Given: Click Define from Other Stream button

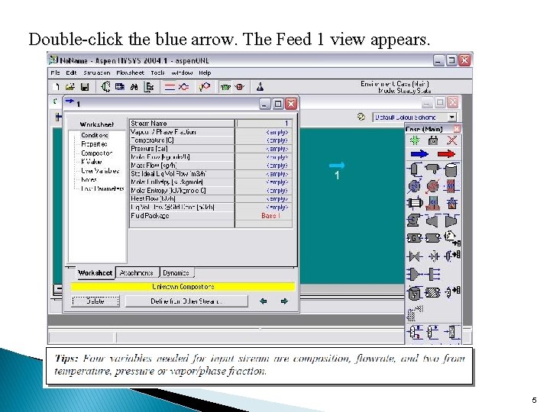Looking at the screenshot, I should (186, 301).
